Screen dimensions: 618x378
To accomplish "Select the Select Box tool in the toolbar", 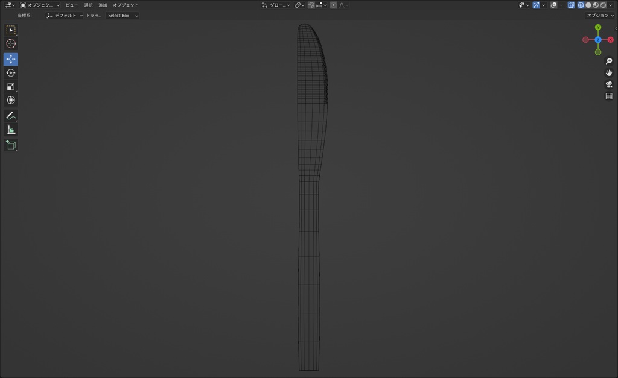I will tap(11, 30).
